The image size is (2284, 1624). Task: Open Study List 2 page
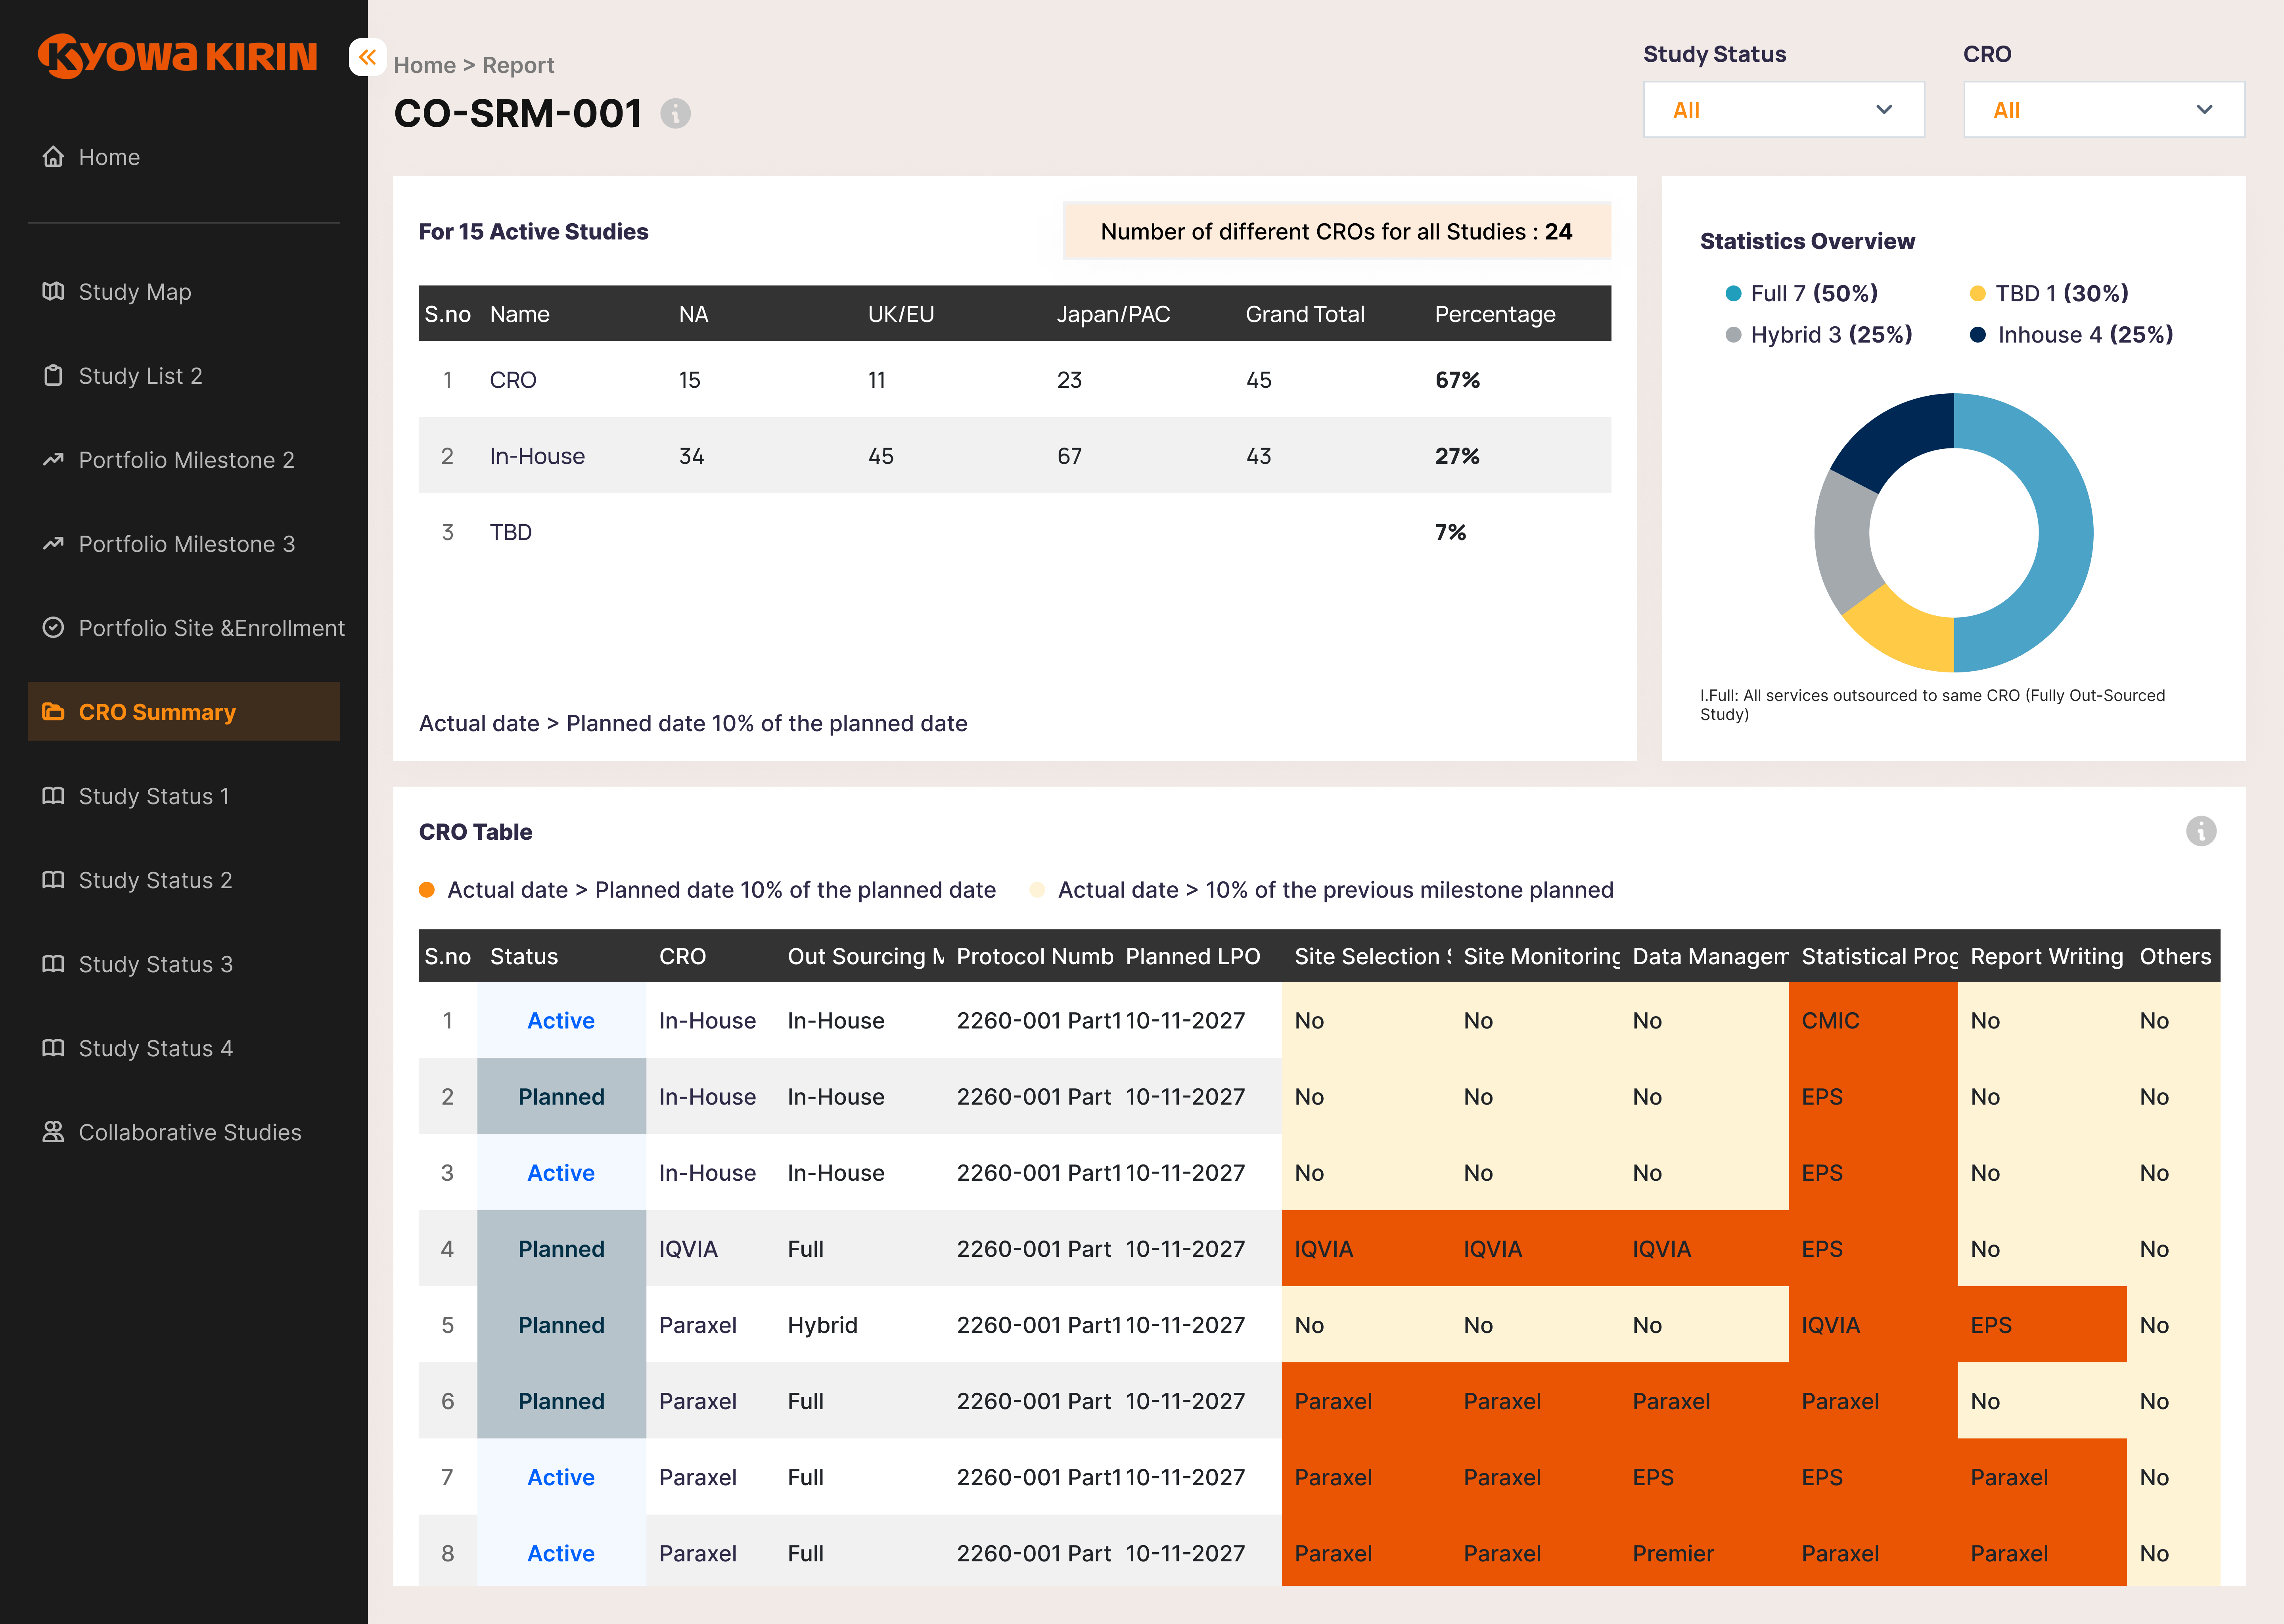click(184, 375)
